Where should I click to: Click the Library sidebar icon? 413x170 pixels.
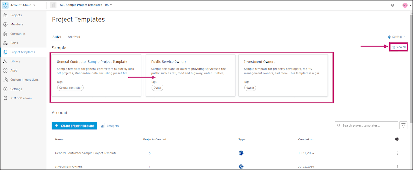(x=5, y=61)
